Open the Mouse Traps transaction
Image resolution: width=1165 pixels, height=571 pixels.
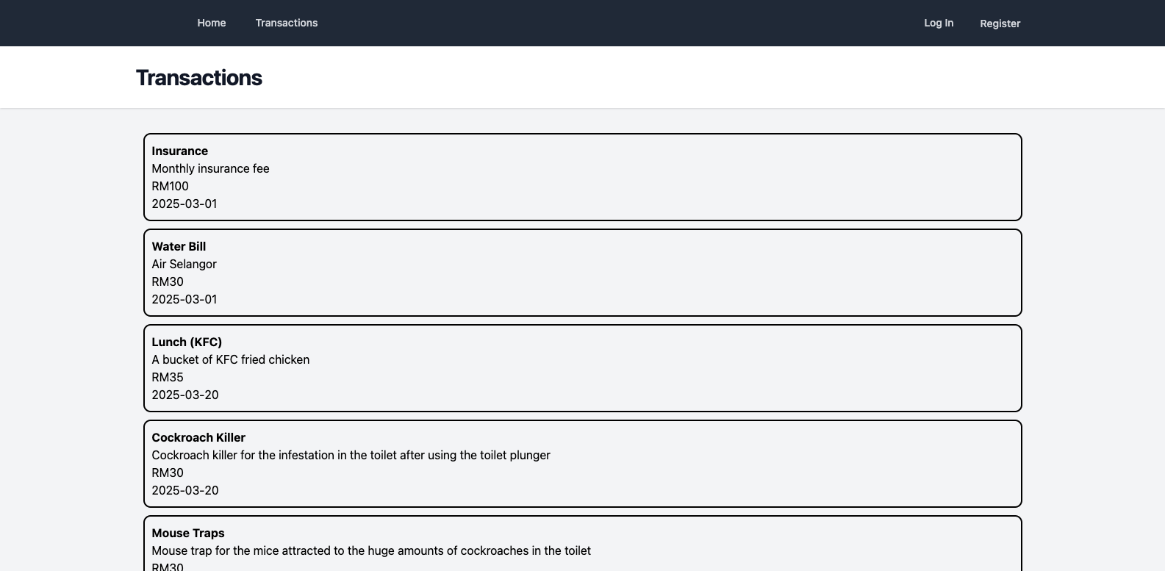tap(583, 544)
